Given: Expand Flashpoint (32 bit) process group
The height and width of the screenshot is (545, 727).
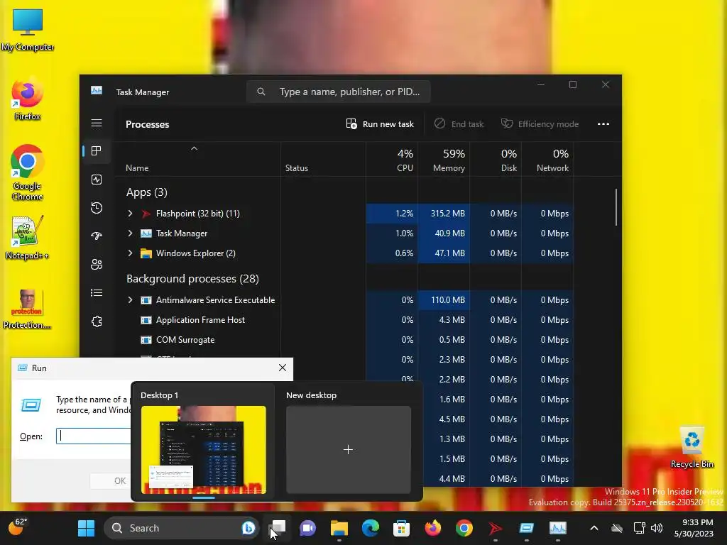Looking at the screenshot, I should (131, 213).
